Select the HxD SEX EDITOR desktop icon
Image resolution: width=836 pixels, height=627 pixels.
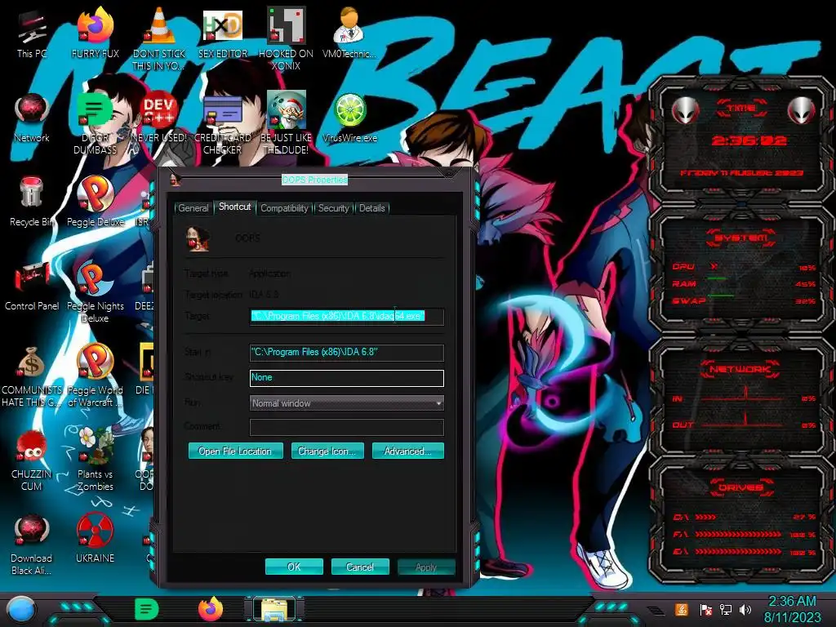(x=222, y=33)
